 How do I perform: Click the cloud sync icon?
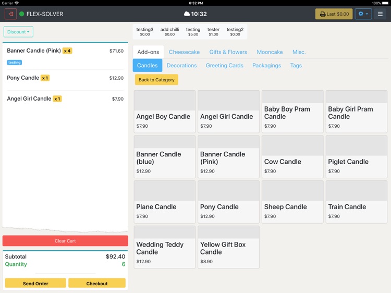click(x=187, y=14)
